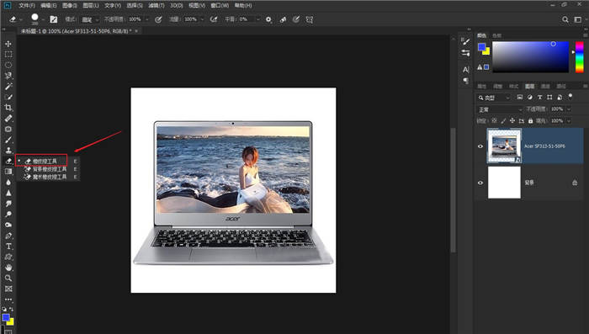Toggle the lock all layer option

pyautogui.click(x=530, y=121)
